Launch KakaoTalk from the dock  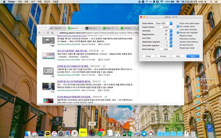(x=48, y=134)
